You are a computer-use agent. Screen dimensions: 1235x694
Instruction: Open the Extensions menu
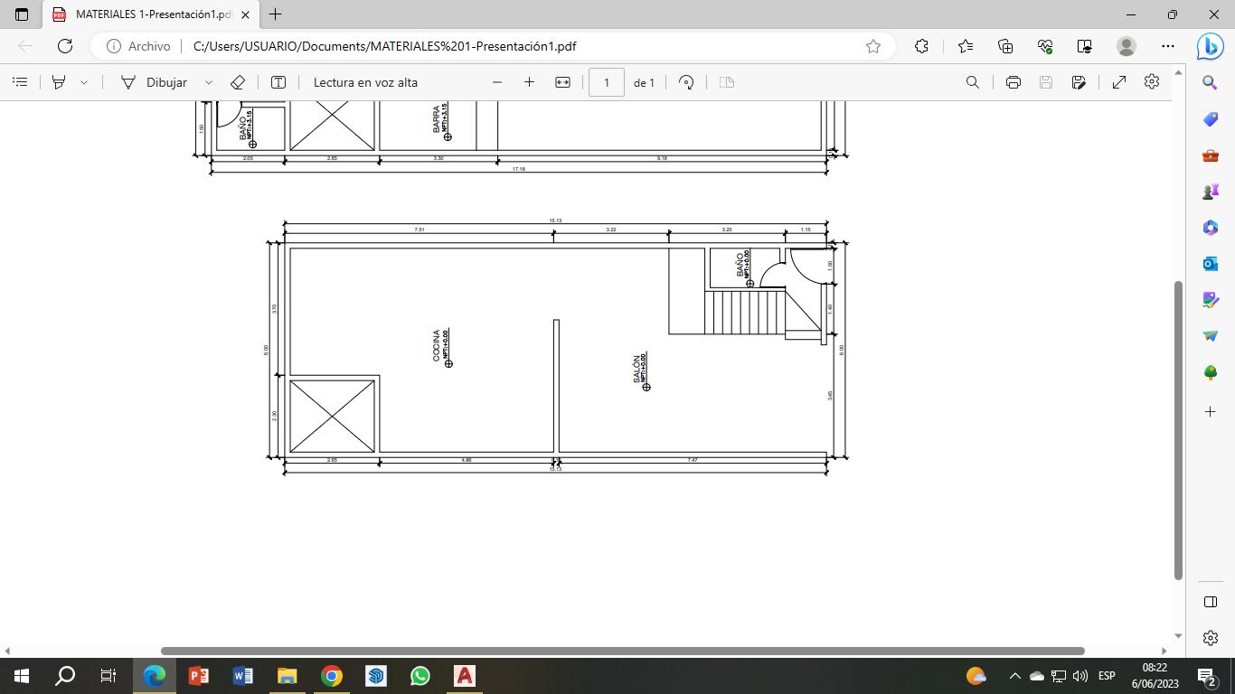click(x=921, y=46)
